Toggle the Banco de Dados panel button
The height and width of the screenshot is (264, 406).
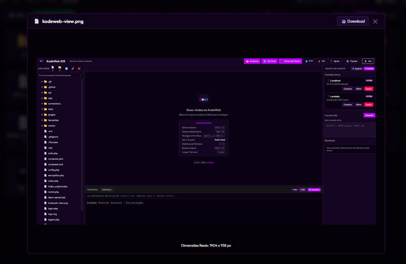pyautogui.click(x=290, y=61)
